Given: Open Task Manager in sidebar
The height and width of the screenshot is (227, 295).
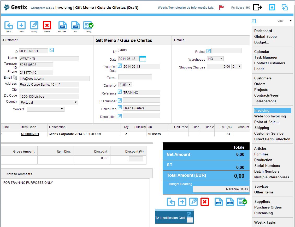Looking at the screenshot, I should pyautogui.click(x=266, y=58).
